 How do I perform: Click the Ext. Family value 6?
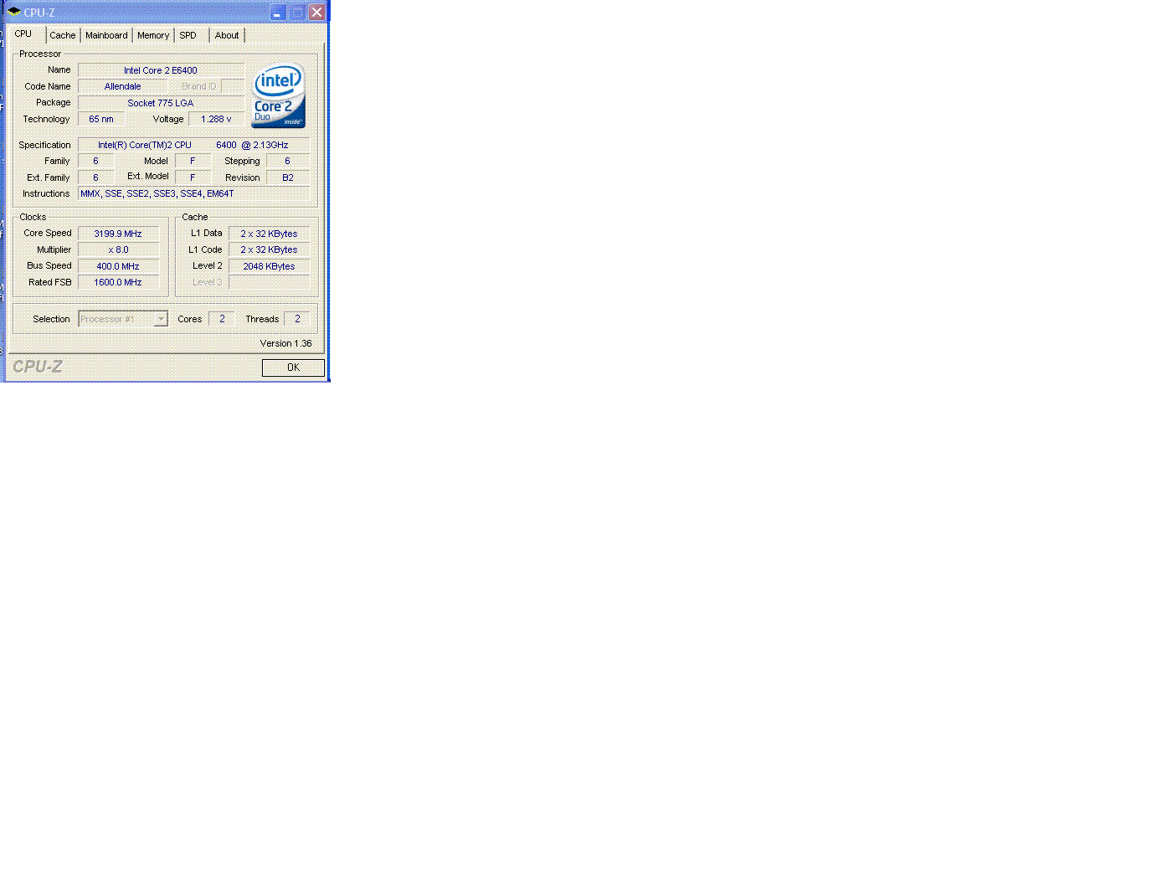coord(95,177)
